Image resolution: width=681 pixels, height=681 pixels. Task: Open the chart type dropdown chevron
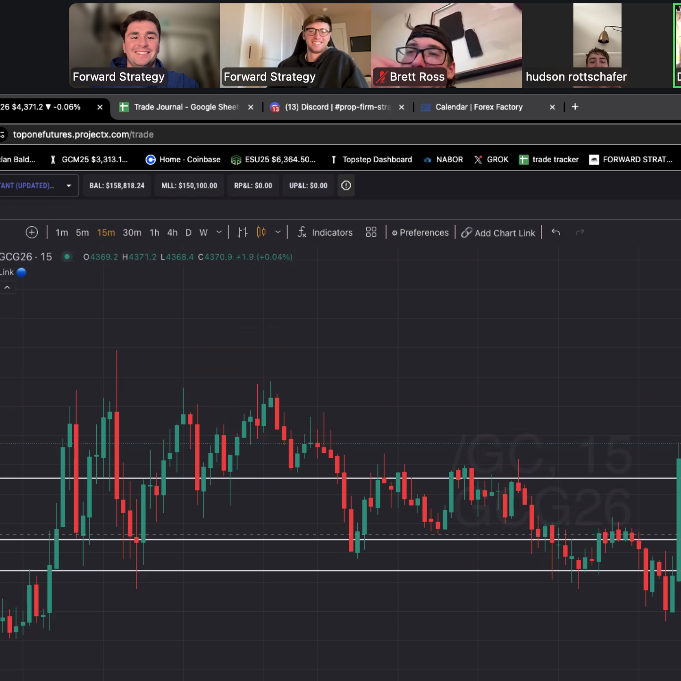pyautogui.click(x=277, y=232)
